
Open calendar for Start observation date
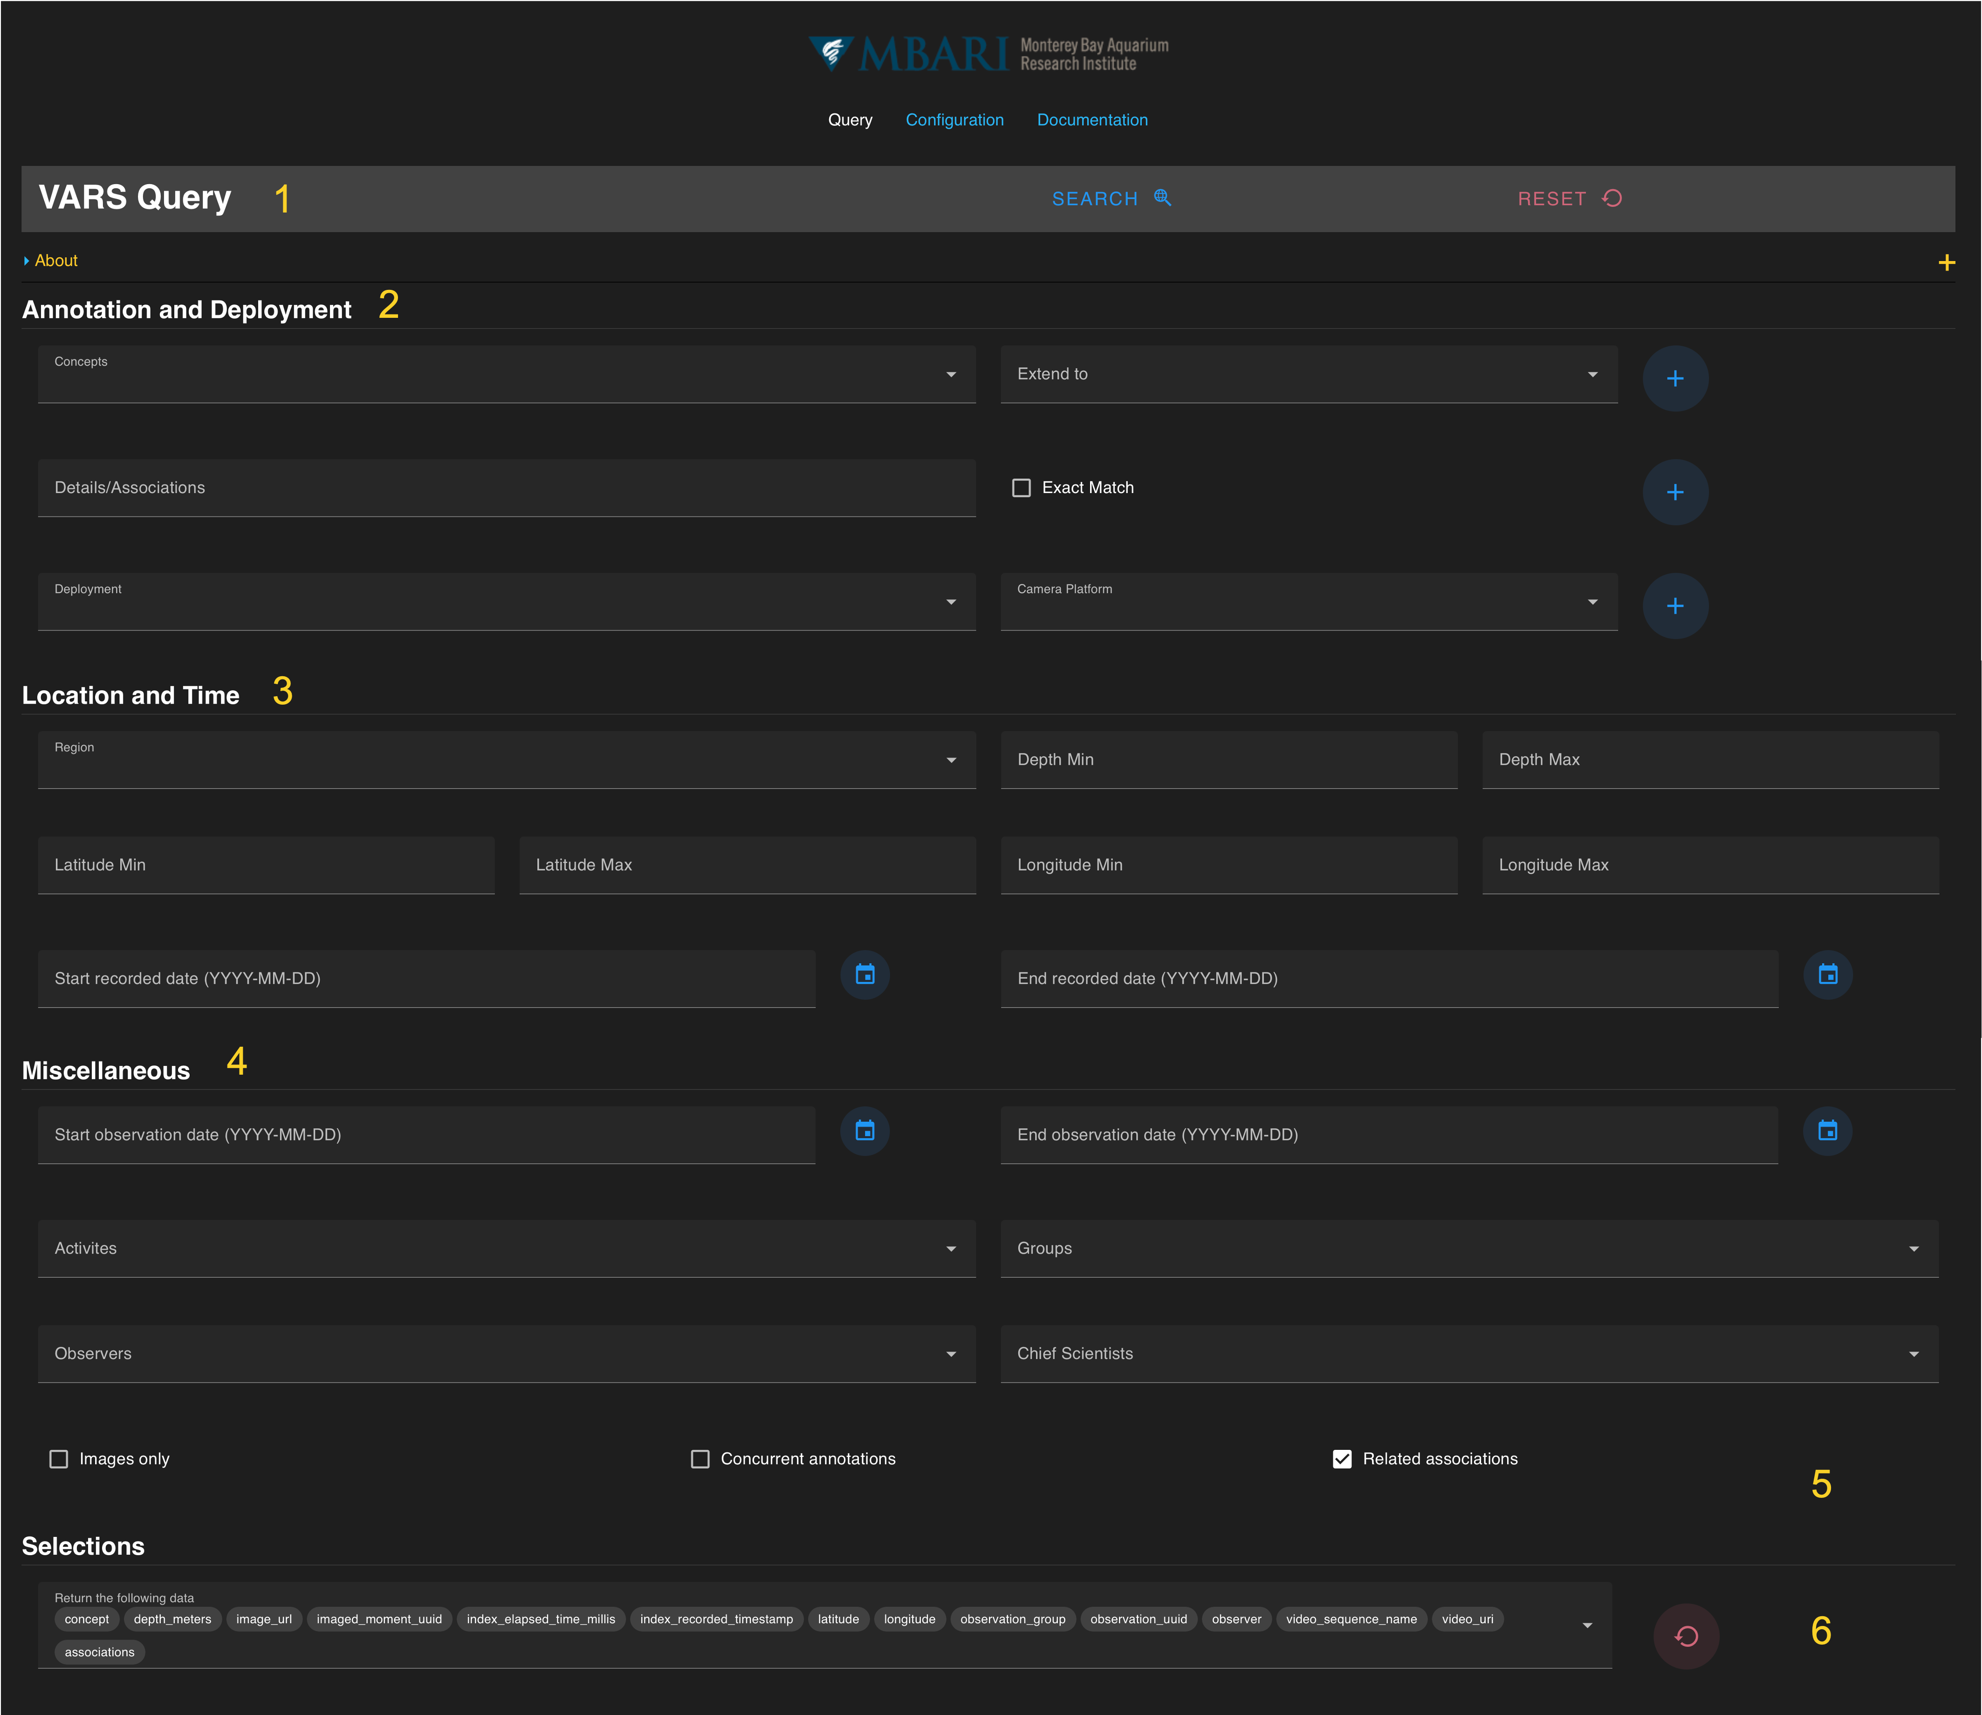pos(864,1131)
